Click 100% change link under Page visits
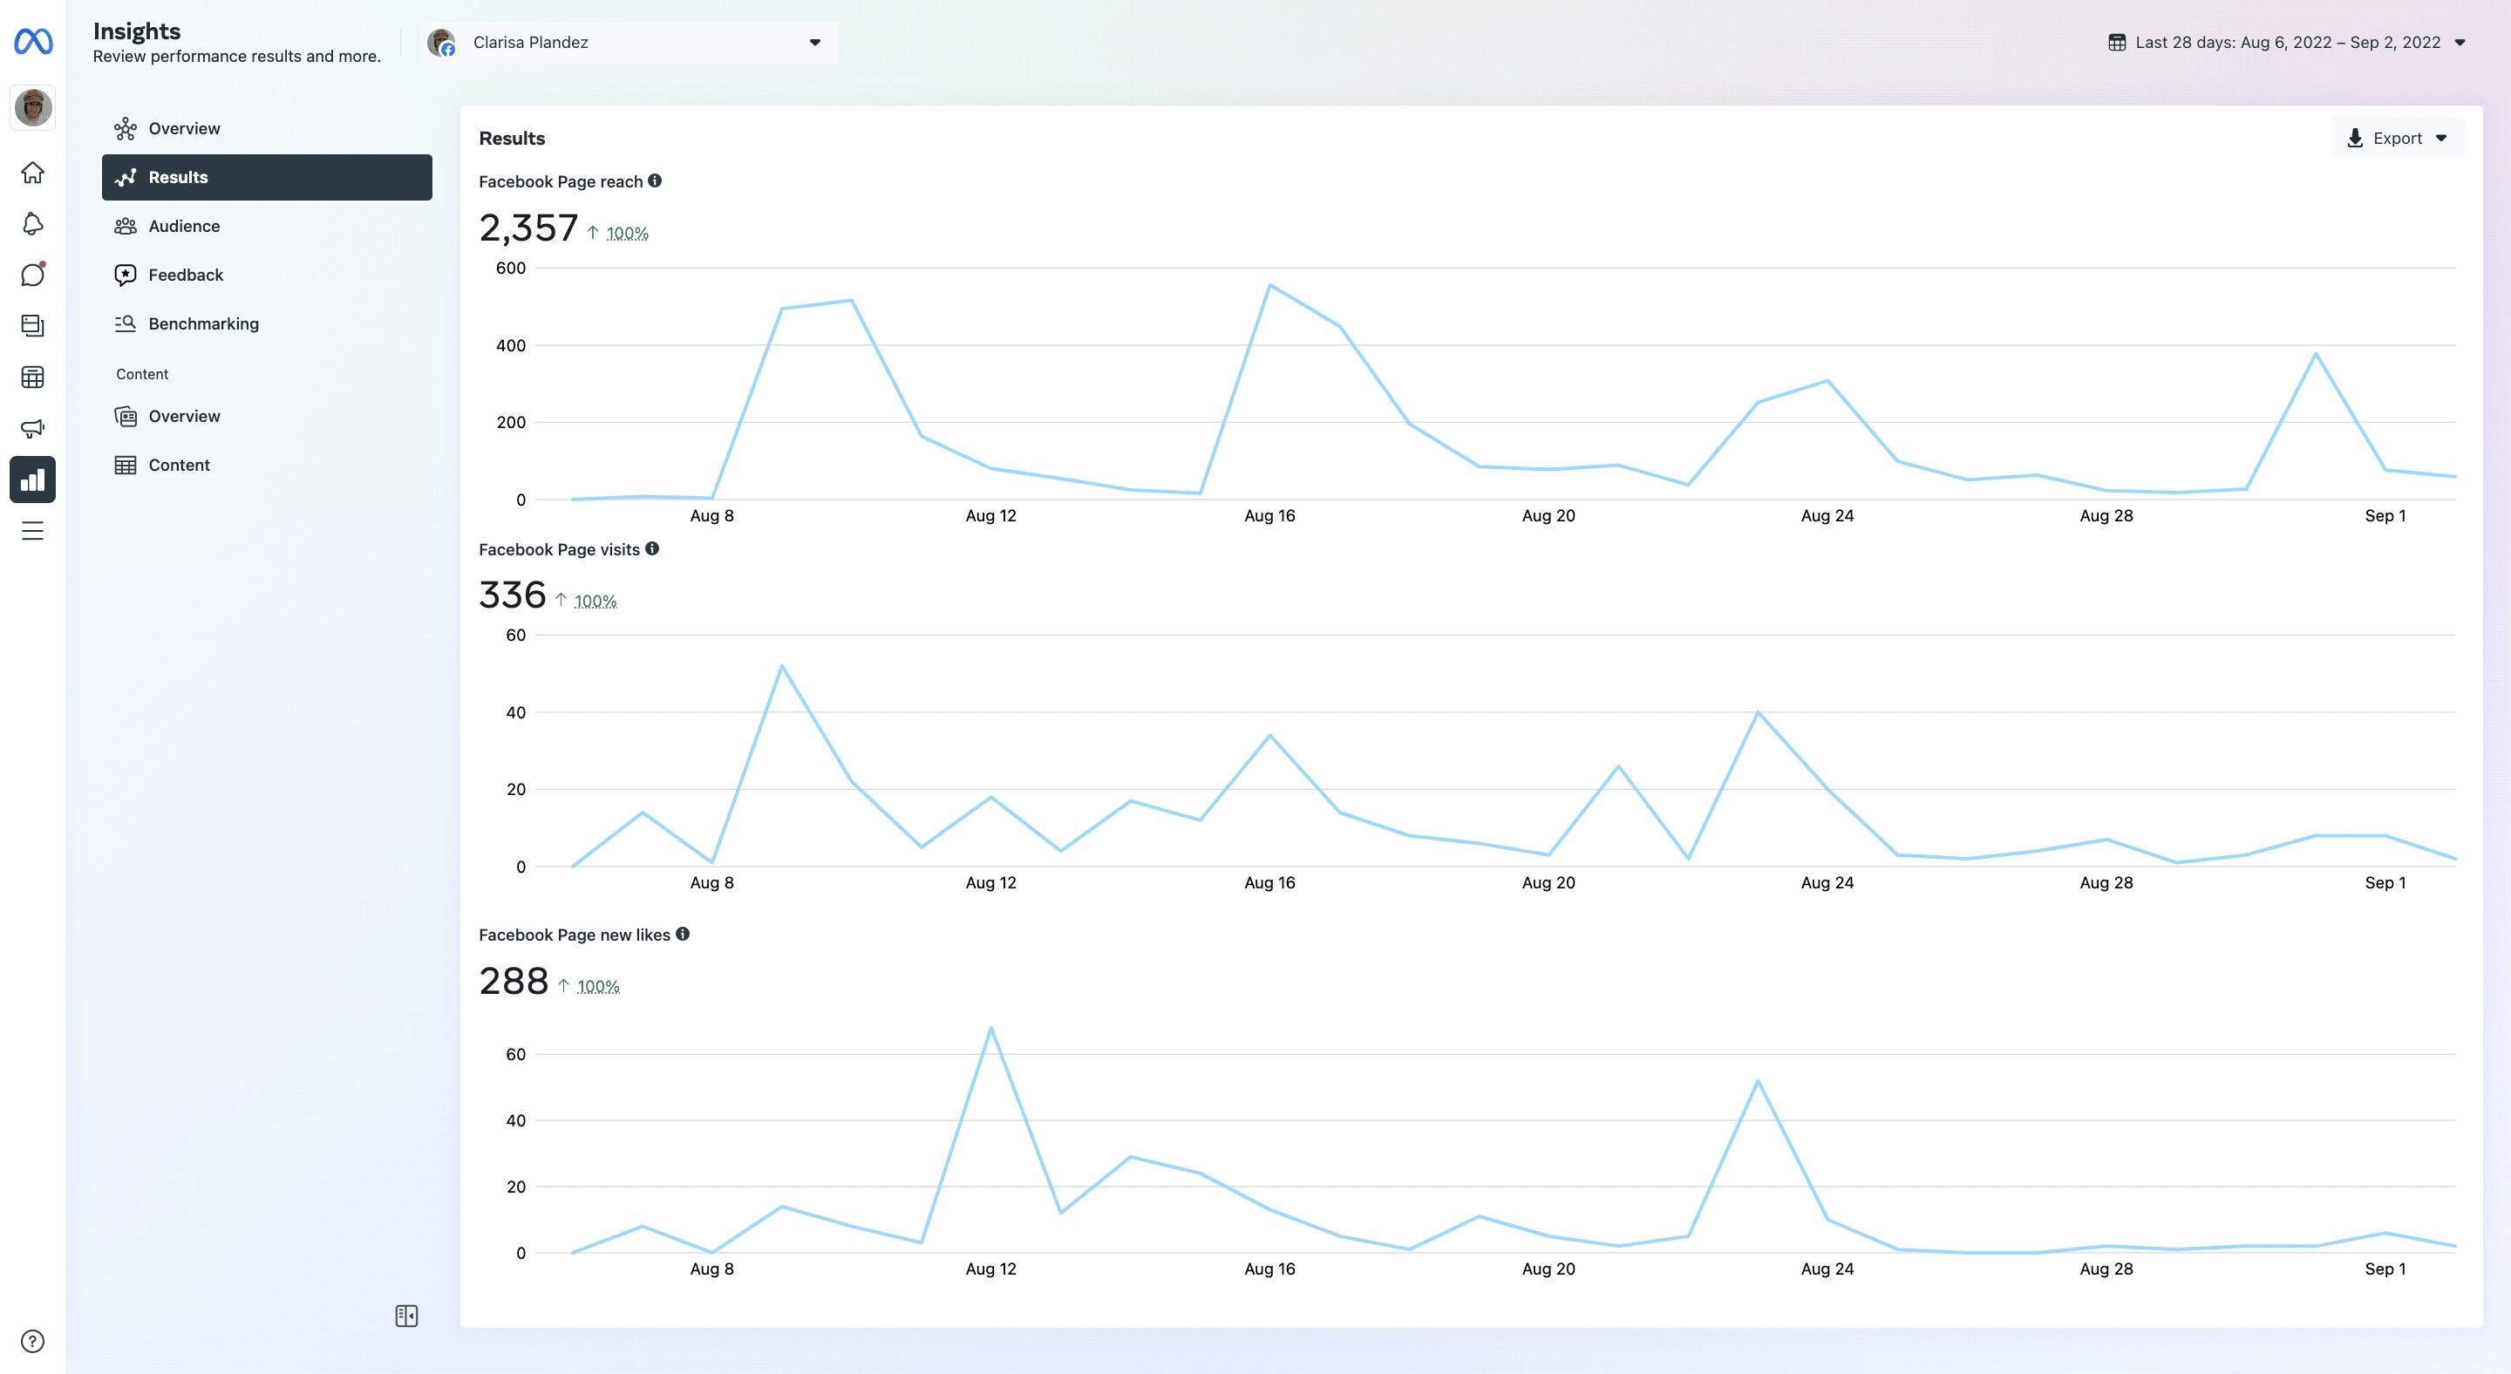 coord(595,602)
